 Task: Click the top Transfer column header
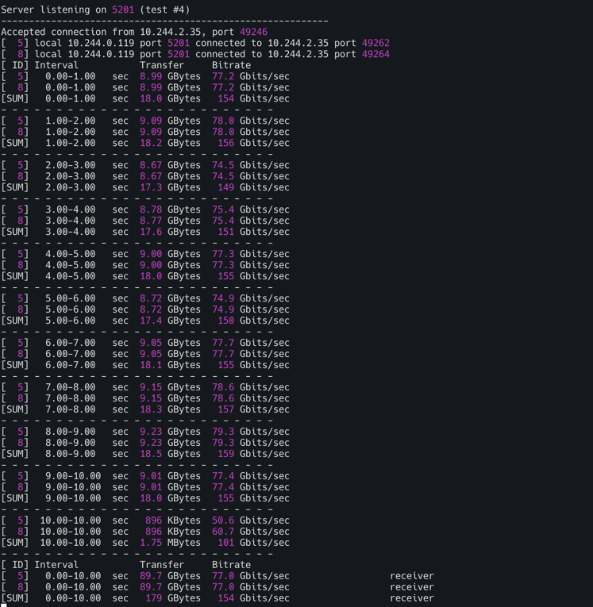162,65
